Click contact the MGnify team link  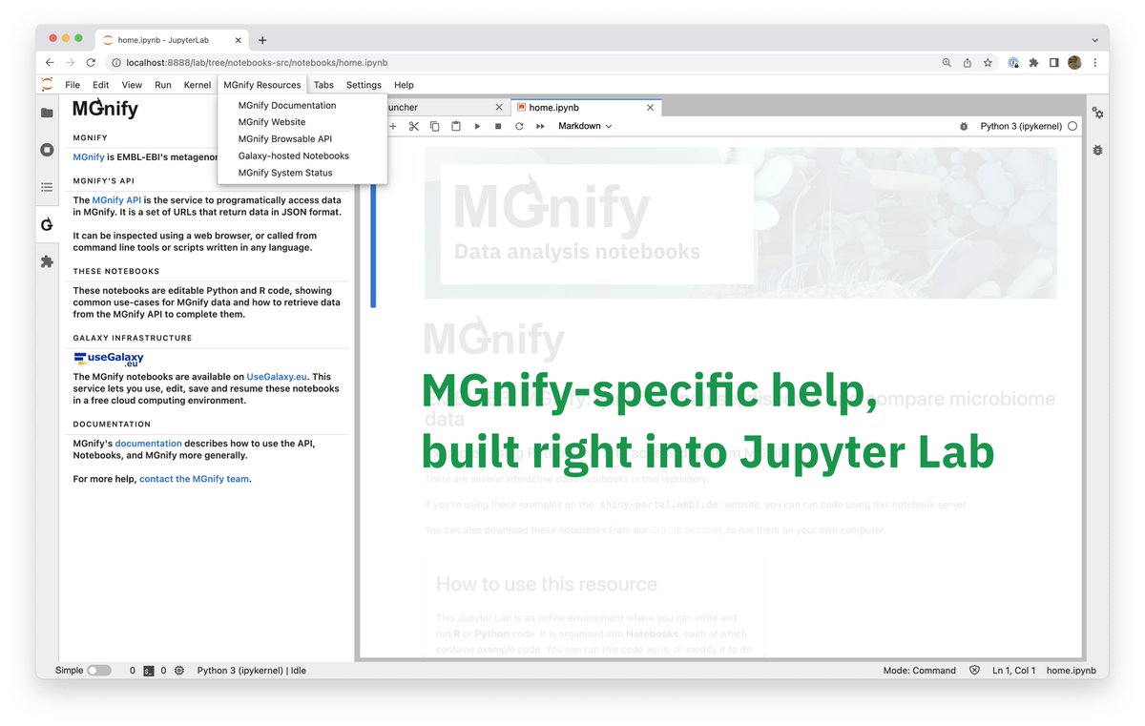[x=195, y=479]
